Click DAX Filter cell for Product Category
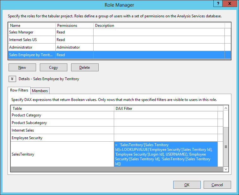This screenshot has width=239, height=195. coord(166,115)
